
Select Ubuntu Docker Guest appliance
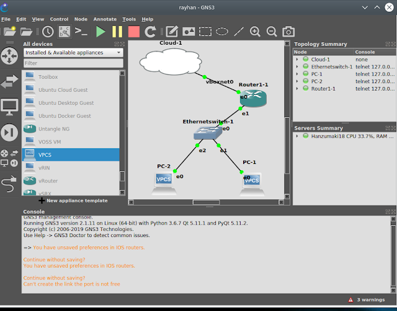tap(71, 116)
